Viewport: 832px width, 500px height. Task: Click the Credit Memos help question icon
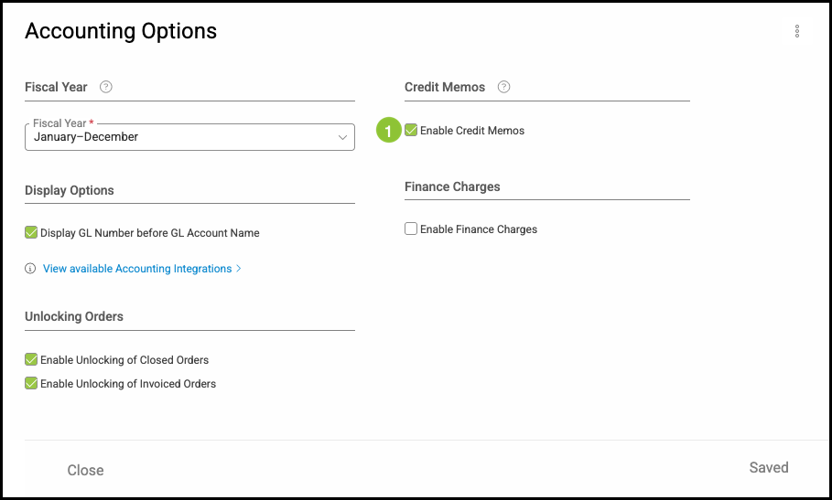503,88
